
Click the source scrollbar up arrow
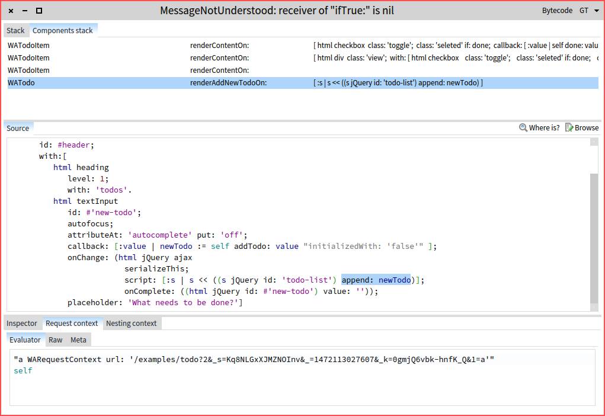(594, 142)
